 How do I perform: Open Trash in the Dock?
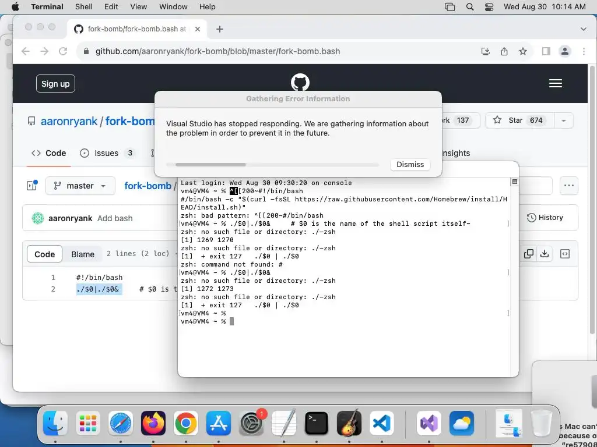(x=542, y=423)
